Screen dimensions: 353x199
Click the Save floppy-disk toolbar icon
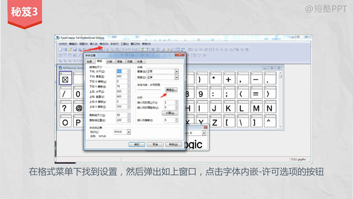(75, 49)
